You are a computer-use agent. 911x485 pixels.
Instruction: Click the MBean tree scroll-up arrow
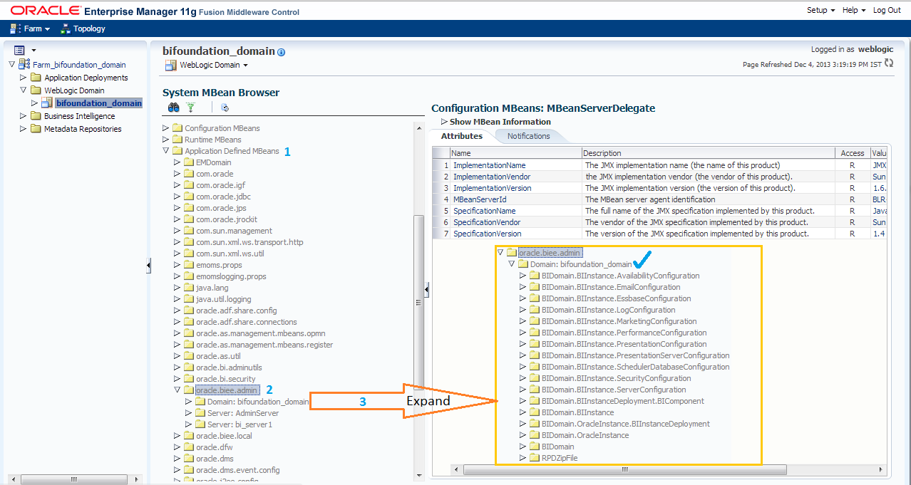(x=419, y=127)
